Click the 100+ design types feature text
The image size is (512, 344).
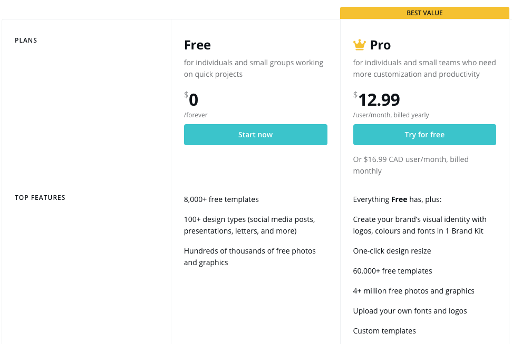(x=249, y=225)
